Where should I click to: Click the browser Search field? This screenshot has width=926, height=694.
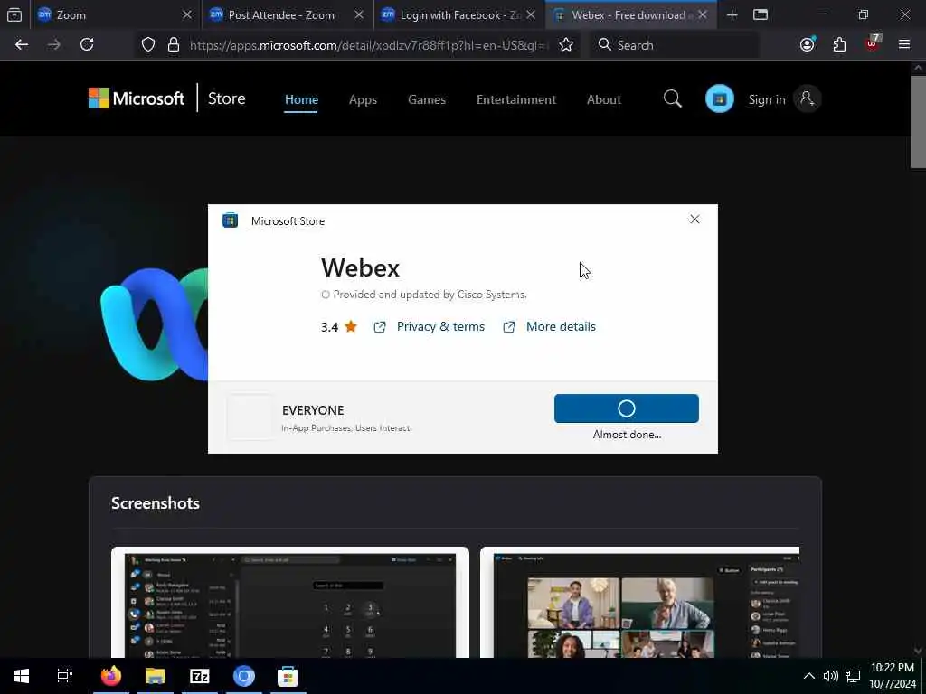tap(673, 45)
